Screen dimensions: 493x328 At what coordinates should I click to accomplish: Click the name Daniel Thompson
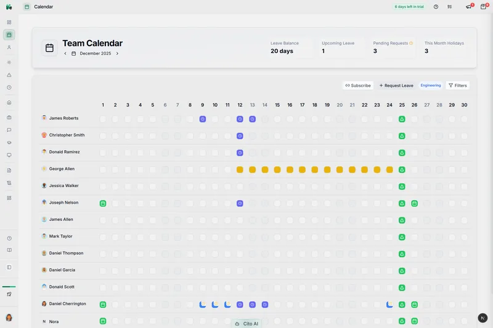point(67,253)
